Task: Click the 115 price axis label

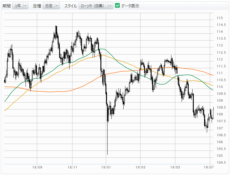Action: tap(220, 18)
